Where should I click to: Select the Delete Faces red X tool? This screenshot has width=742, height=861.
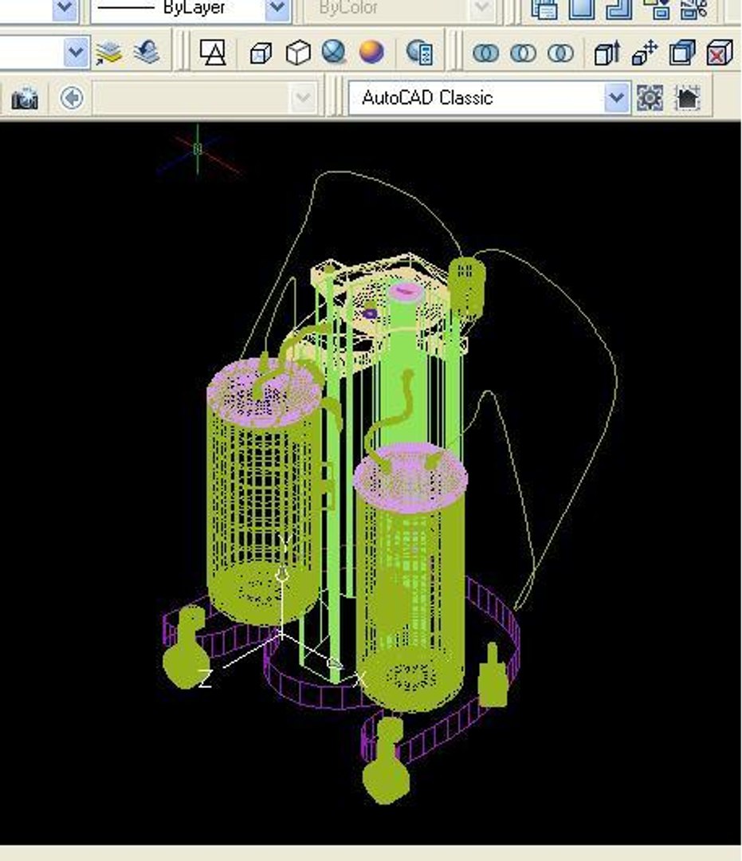pyautogui.click(x=720, y=53)
